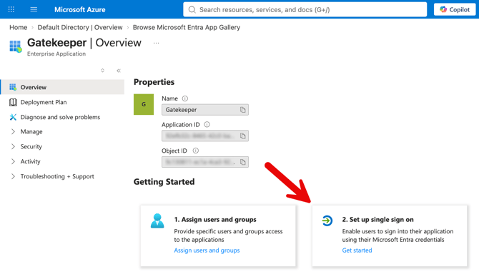Open Diagnose and solve problems

(x=60, y=117)
